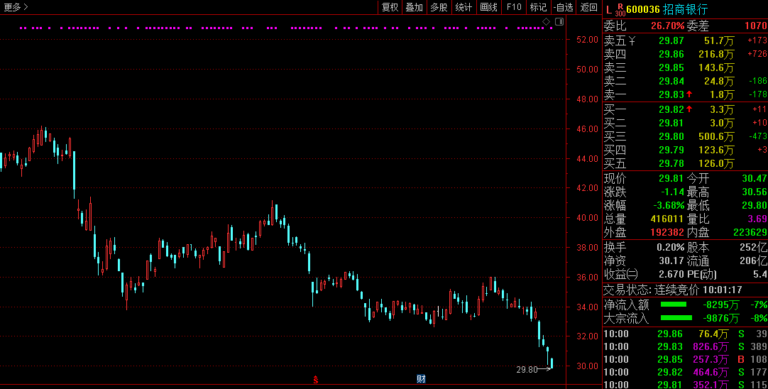Open the 叠加 overlay option
The height and width of the screenshot is (389, 768).
point(414,7)
